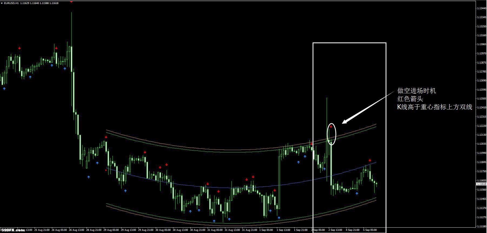The width and height of the screenshot is (487, 233).
Task: Click the EURUSD,H1 chart symbol label
Action: (x=11, y=3)
